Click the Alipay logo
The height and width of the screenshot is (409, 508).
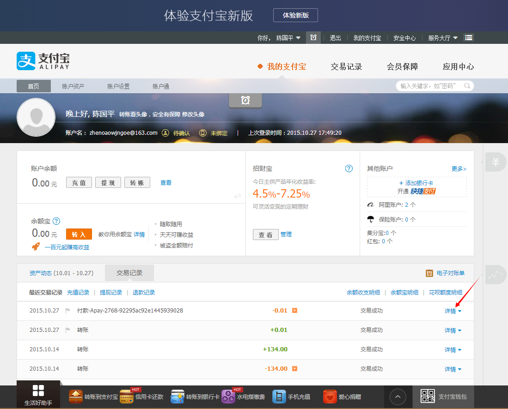point(43,61)
